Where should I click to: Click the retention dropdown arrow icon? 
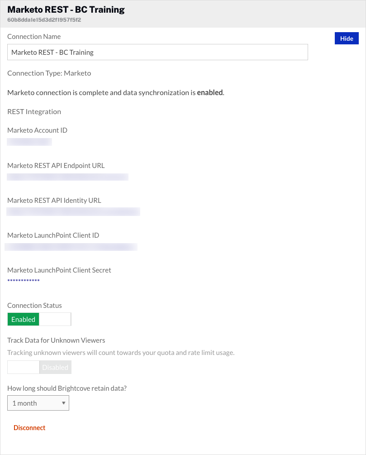click(x=63, y=403)
